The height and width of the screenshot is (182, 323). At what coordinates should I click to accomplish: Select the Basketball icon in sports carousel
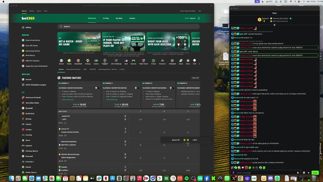[78, 61]
